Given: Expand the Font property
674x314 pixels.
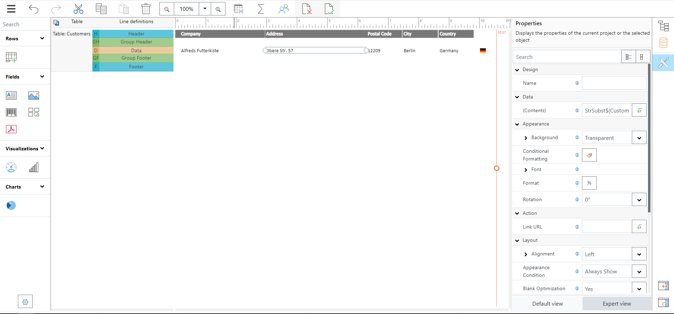Looking at the screenshot, I should point(526,170).
